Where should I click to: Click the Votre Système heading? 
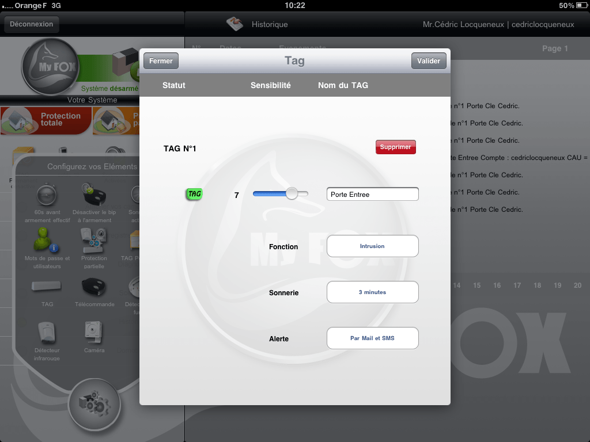[x=92, y=100]
